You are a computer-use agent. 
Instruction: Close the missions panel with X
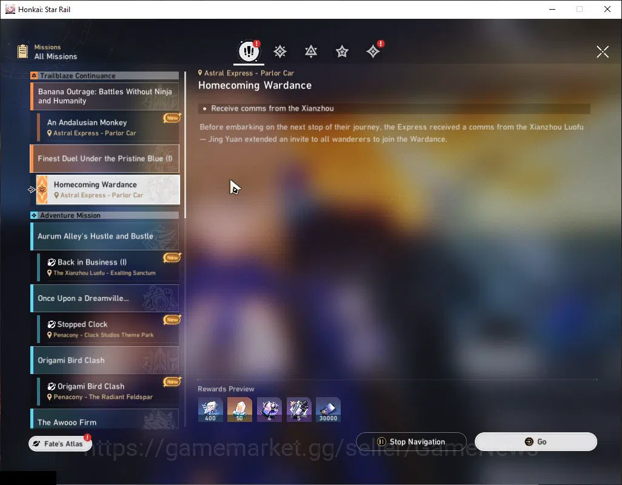click(602, 52)
